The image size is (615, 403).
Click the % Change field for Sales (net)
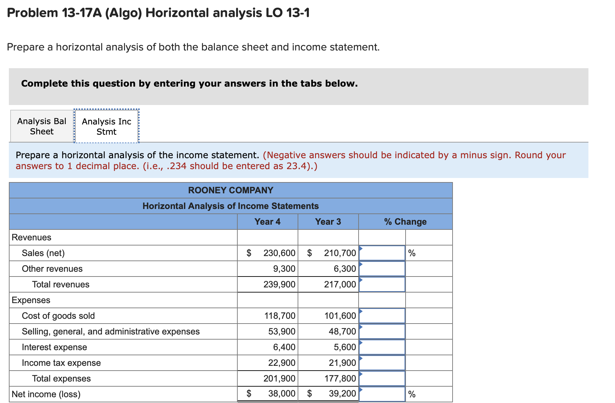click(x=381, y=253)
